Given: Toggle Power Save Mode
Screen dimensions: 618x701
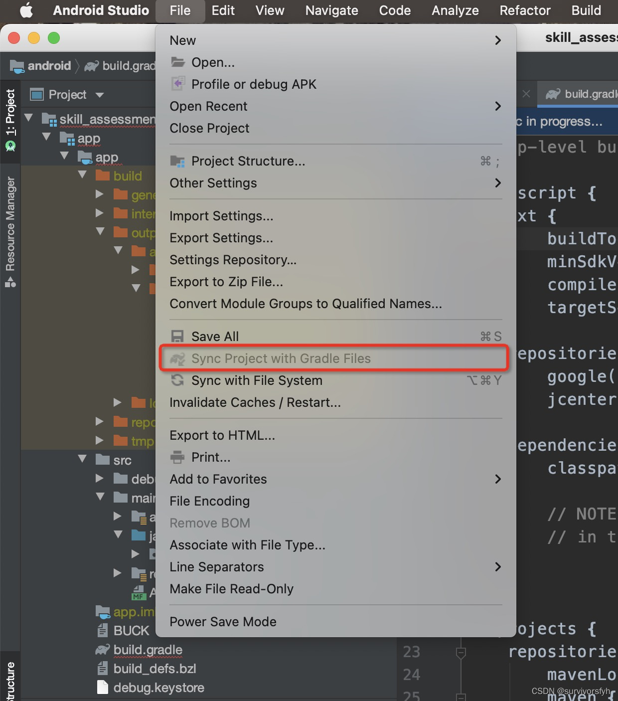Looking at the screenshot, I should tap(335, 622).
